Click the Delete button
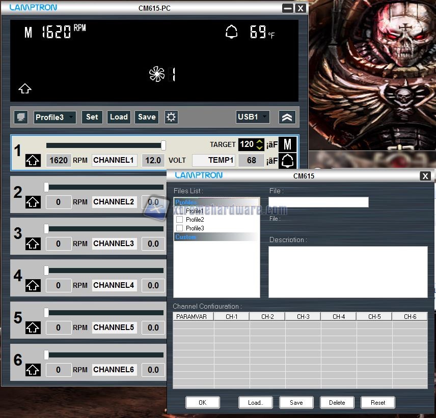436x418 pixels. (337, 402)
